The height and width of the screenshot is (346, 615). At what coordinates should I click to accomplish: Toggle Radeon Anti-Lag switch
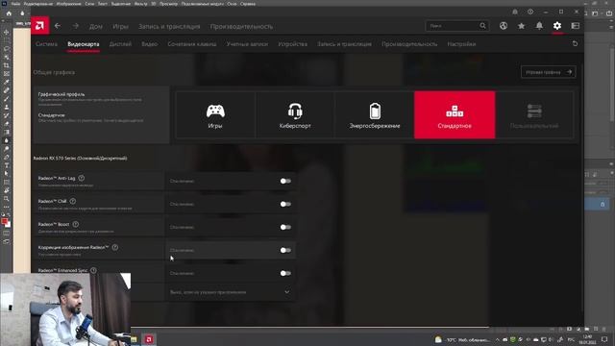285,181
